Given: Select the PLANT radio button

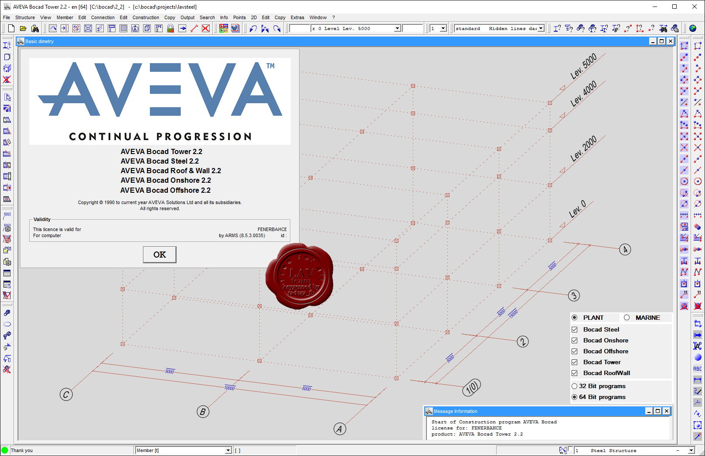Looking at the screenshot, I should click(575, 318).
